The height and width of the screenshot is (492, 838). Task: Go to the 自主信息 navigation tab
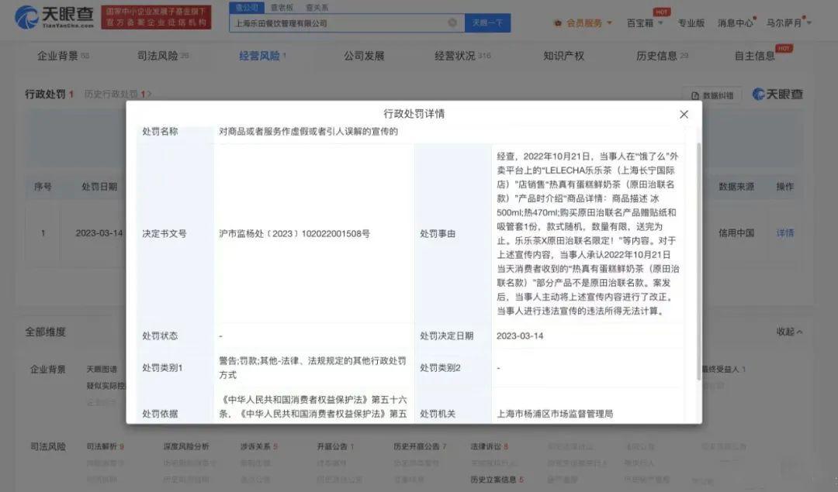tap(755, 56)
